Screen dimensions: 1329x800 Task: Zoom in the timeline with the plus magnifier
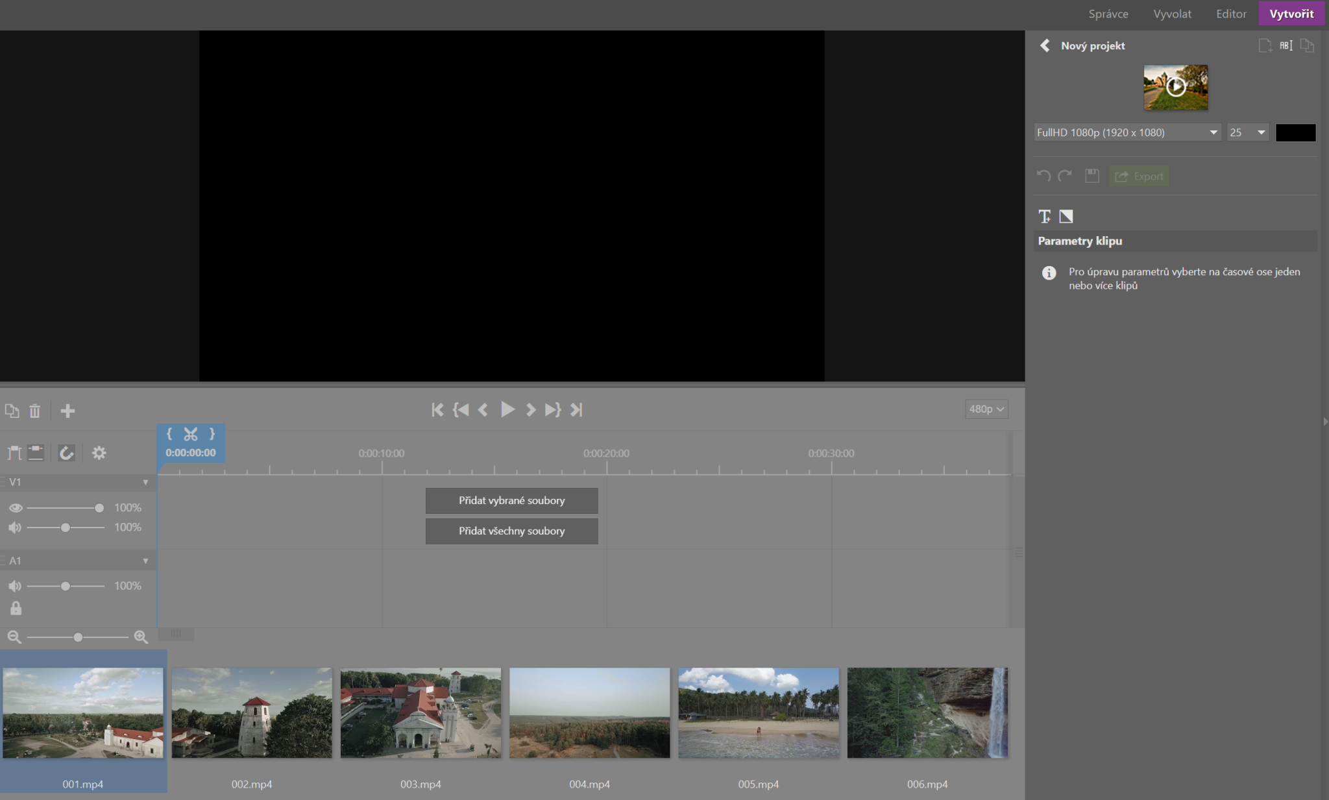click(141, 637)
